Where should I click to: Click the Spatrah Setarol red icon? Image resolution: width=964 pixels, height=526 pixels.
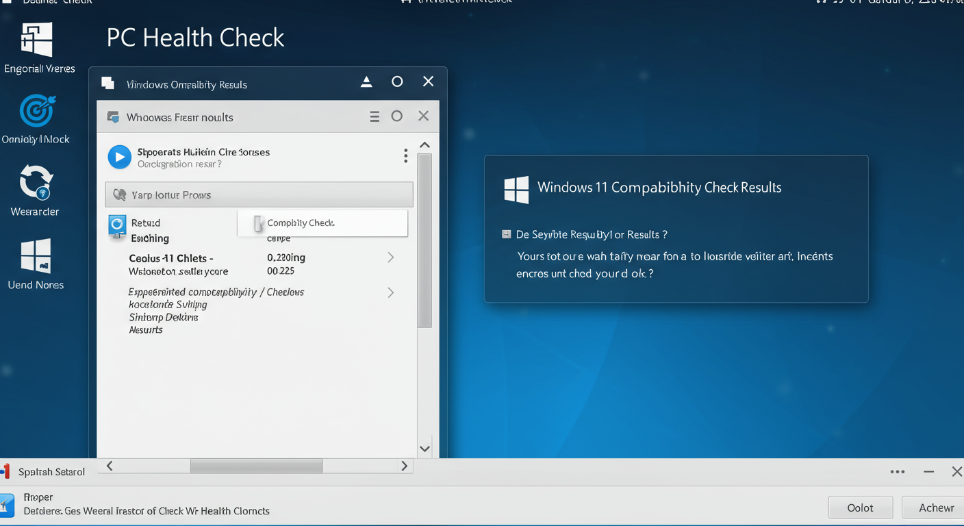click(5, 471)
